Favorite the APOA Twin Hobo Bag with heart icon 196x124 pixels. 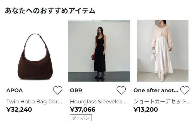coord(58,90)
